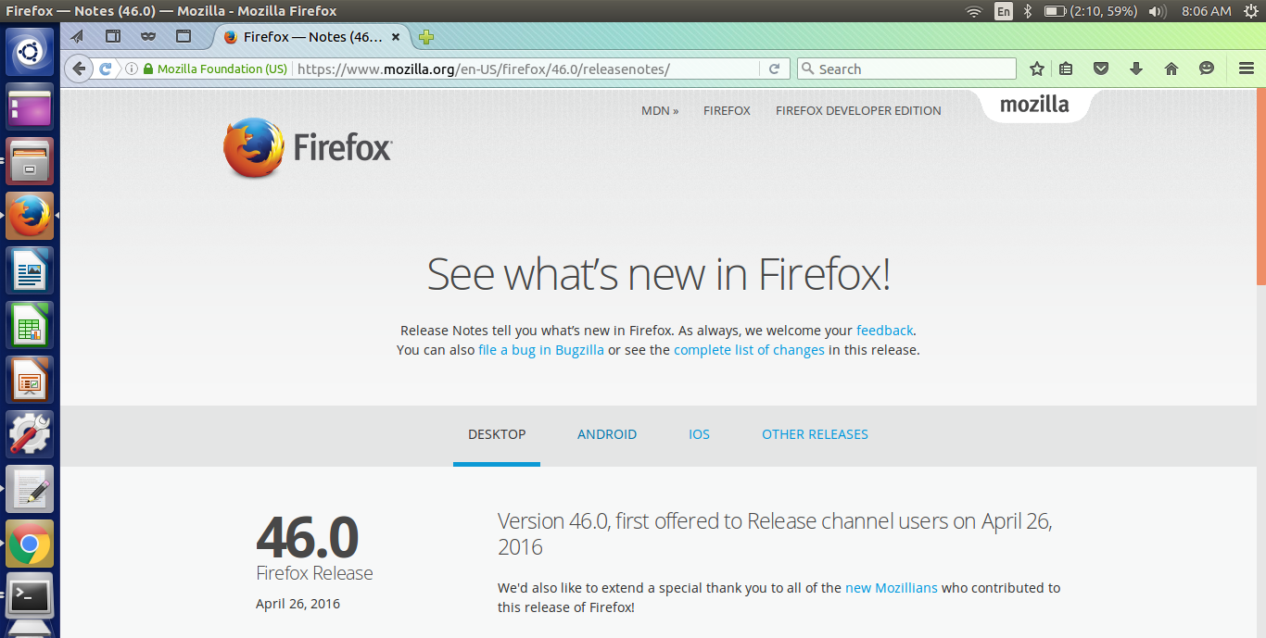
Task: Click the URL address field
Action: click(x=528, y=69)
